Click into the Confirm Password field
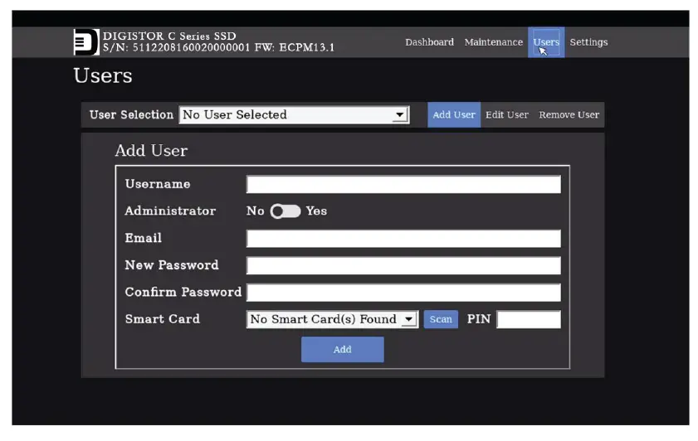This screenshot has height=441, width=698. tap(403, 293)
